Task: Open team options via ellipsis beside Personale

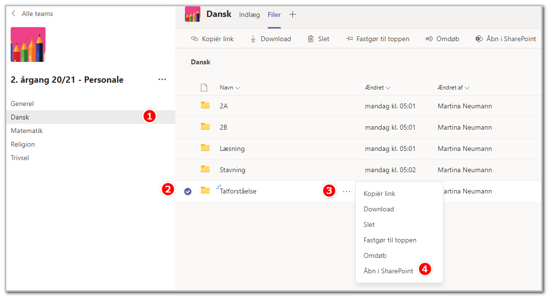Action: 162,79
